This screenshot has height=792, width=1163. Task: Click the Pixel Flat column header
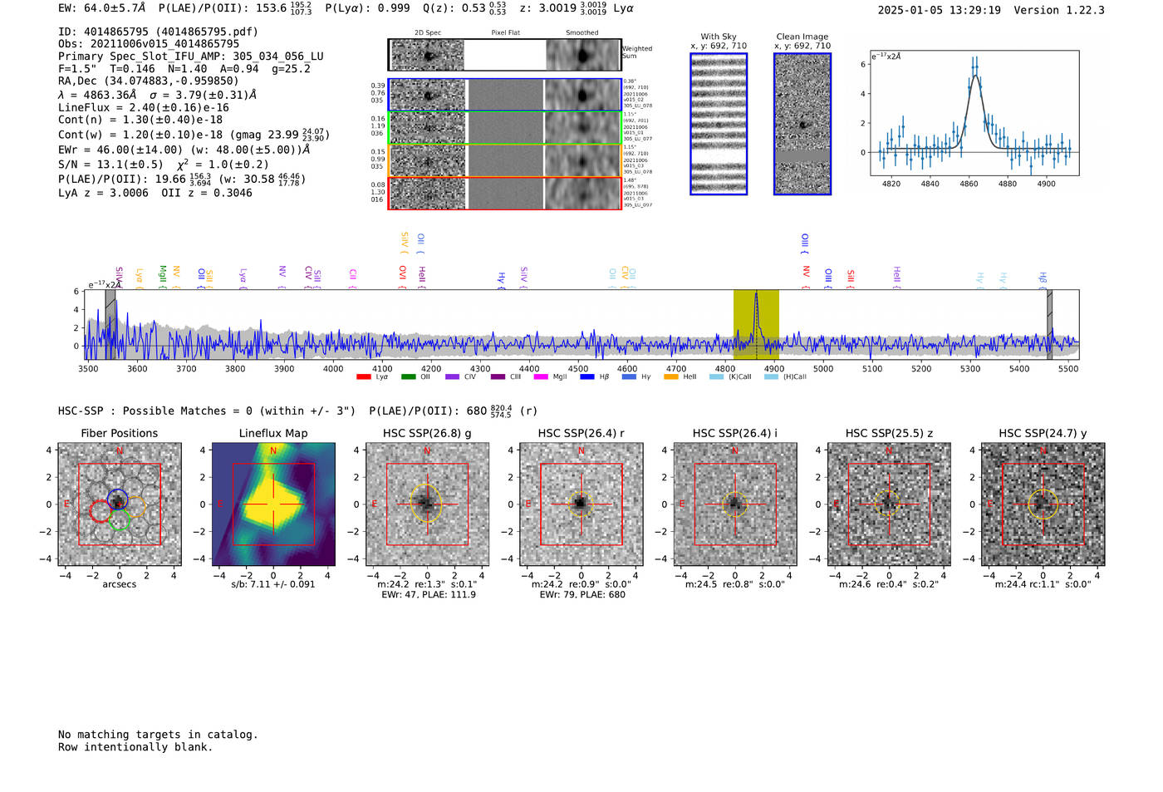click(x=505, y=33)
